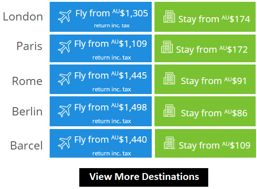Image resolution: width=257 pixels, height=189 pixels.
Task: Click the hotel building icon for London
Action: click(x=169, y=16)
